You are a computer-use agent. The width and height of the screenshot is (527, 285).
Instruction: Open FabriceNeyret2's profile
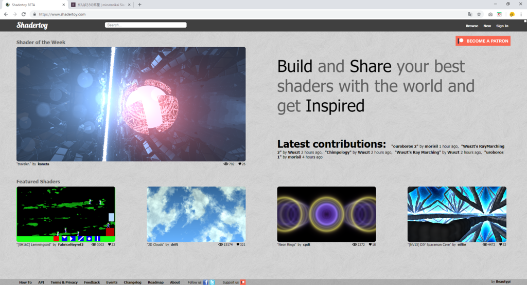pyautogui.click(x=71, y=244)
